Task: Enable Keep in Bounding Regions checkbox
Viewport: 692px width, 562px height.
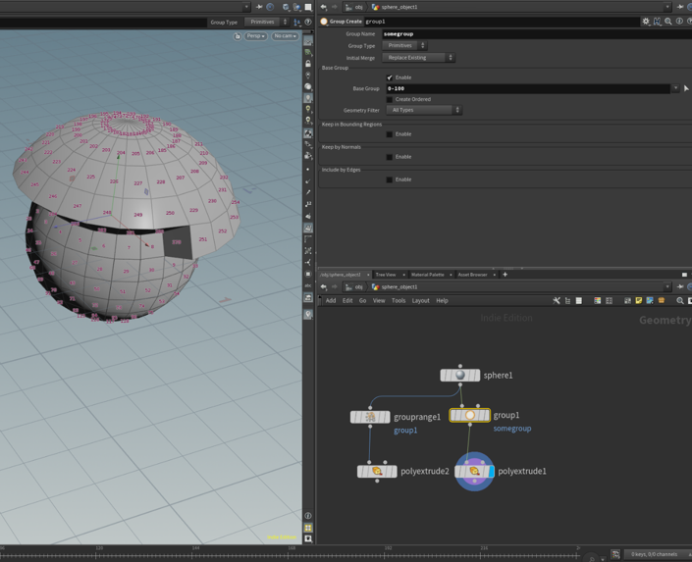Action: 390,134
